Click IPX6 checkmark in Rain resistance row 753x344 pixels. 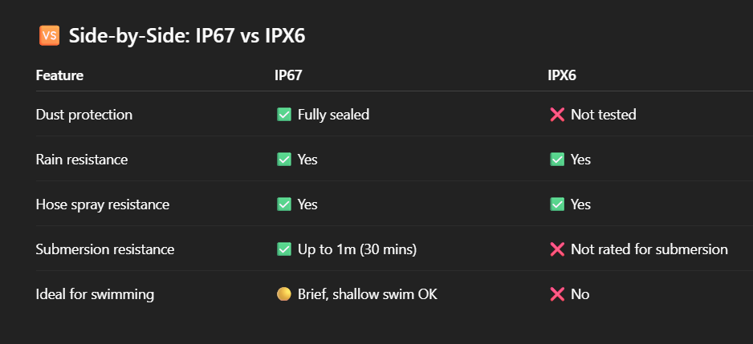(557, 160)
